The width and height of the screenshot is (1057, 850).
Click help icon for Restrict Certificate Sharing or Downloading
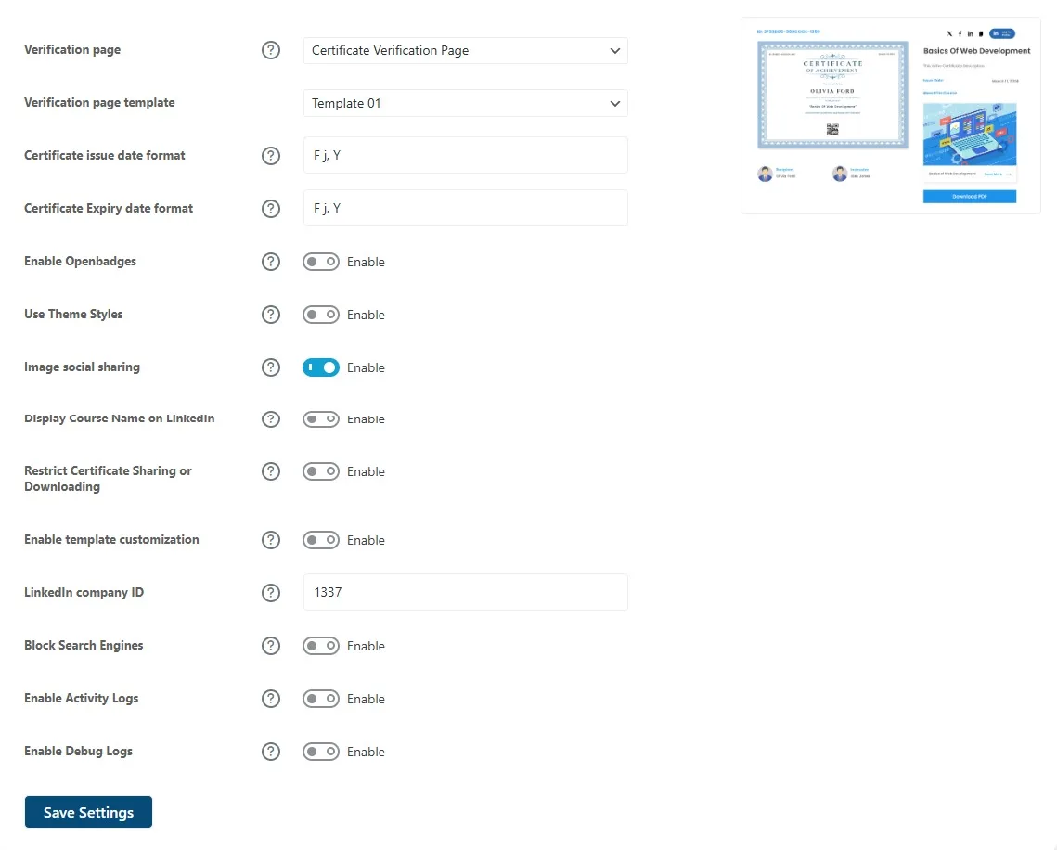pos(270,471)
